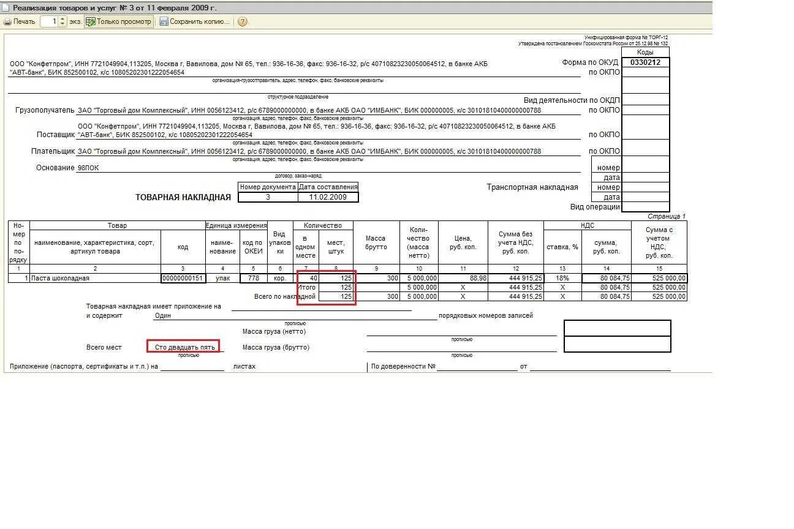Click the unit name cell упак
The height and width of the screenshot is (529, 794).
(222, 278)
